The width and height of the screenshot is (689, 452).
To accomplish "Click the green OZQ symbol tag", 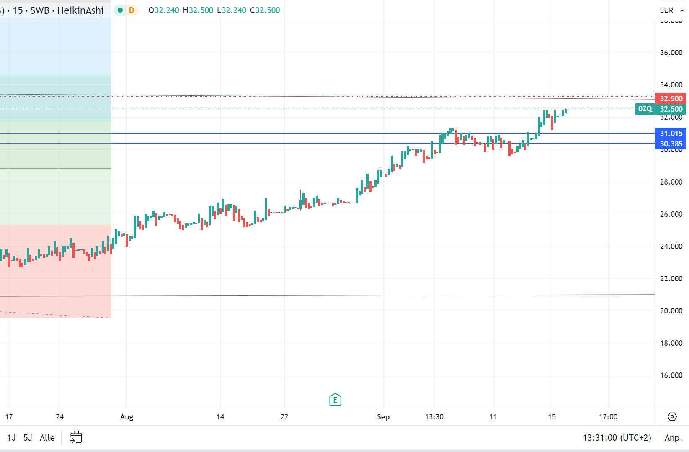I will (x=645, y=109).
